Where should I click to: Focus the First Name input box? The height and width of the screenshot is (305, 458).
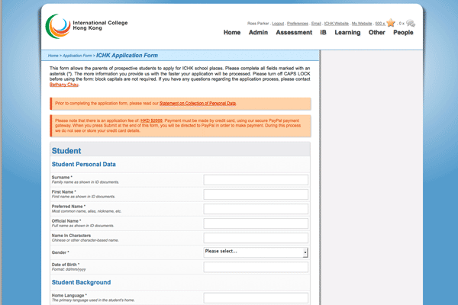256,194
